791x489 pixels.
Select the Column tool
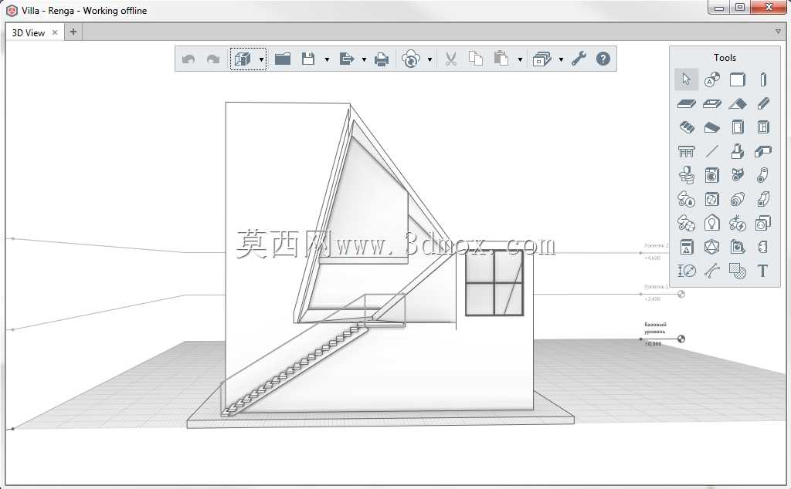coord(763,79)
